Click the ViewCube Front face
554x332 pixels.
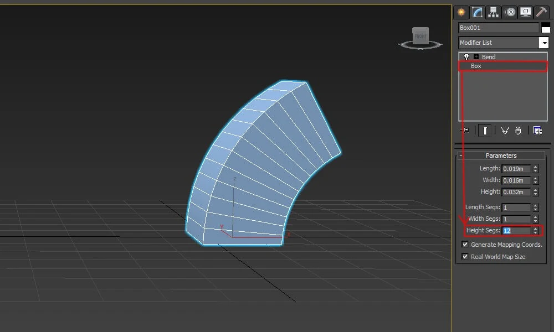pyautogui.click(x=420, y=36)
